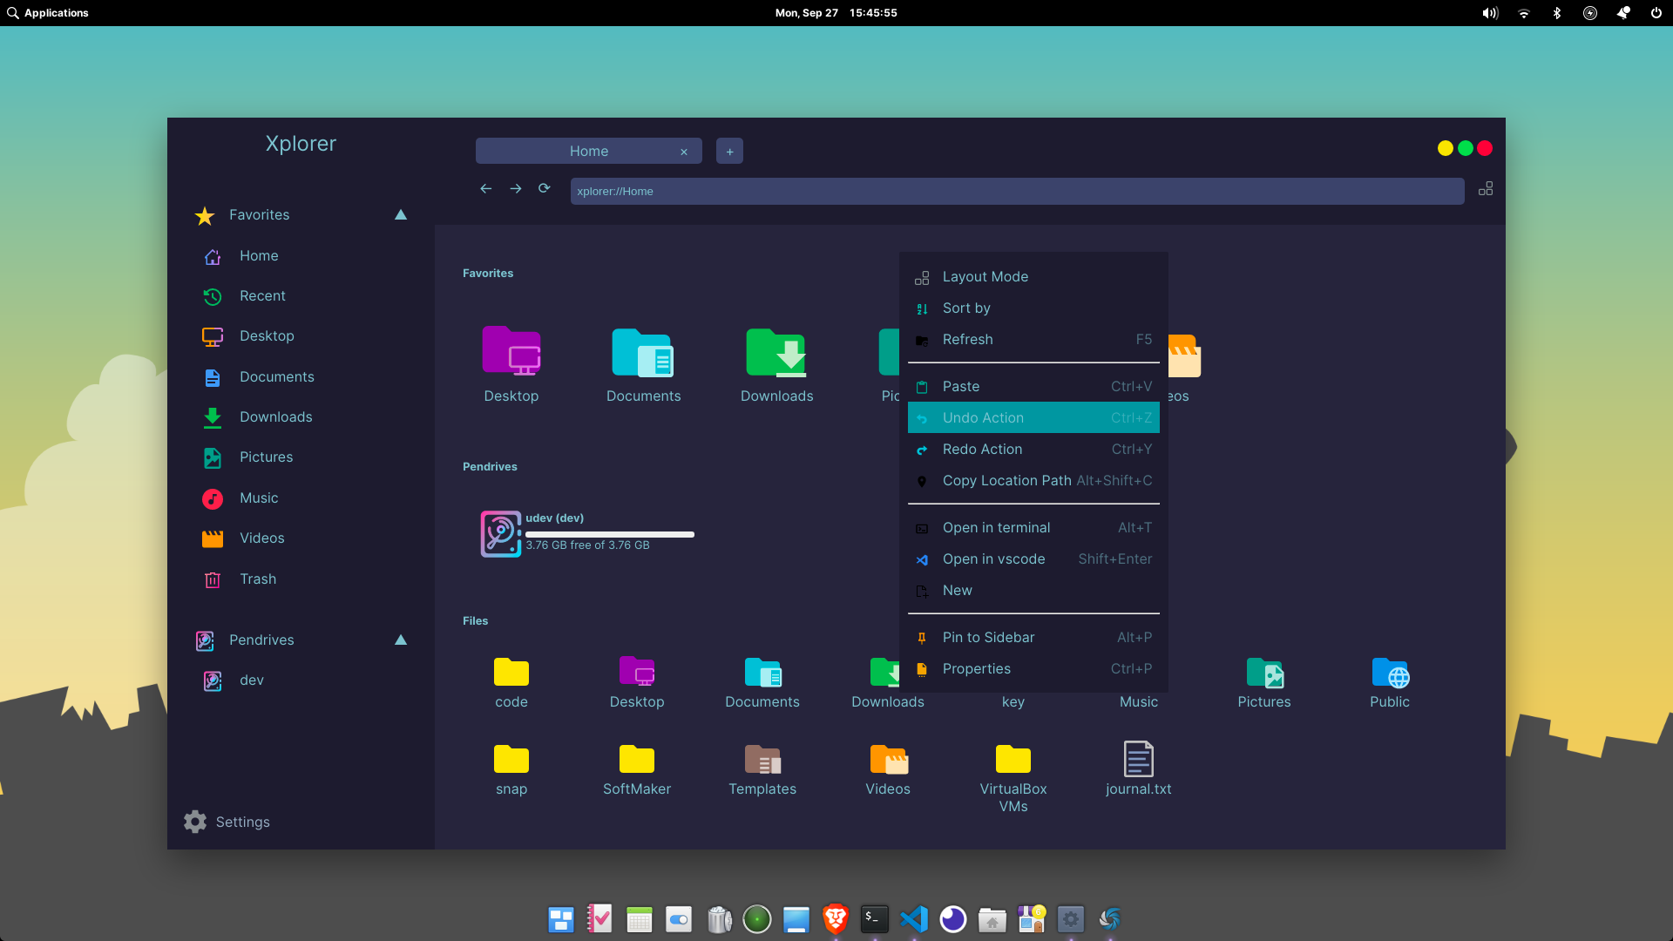1673x941 pixels.
Task: Click the Refresh icon in toolbar
Action: point(544,188)
